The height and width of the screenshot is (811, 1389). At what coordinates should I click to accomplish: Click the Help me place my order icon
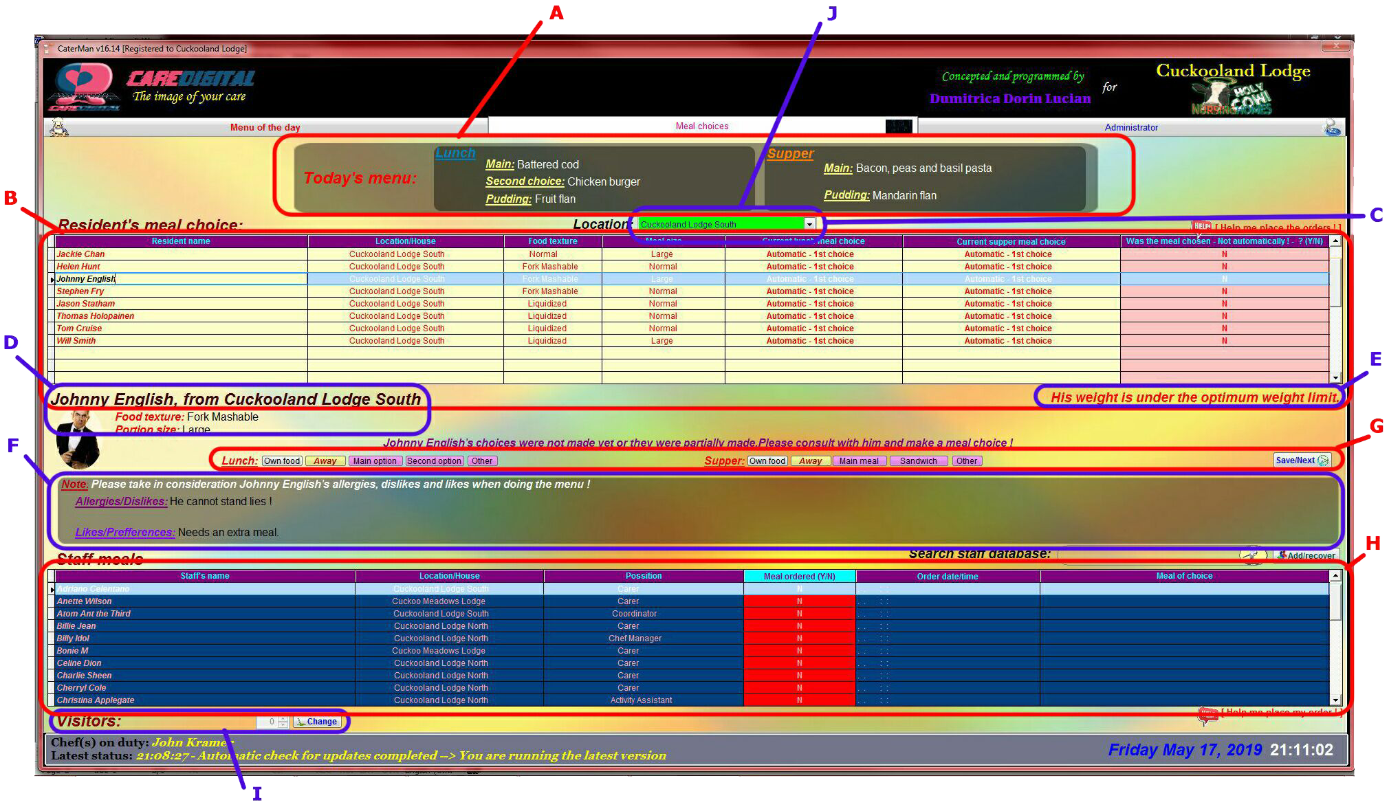click(1207, 715)
